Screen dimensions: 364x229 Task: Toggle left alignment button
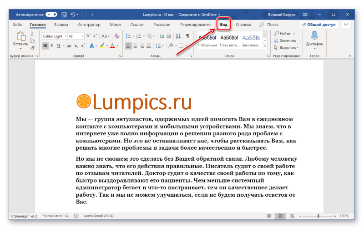pyautogui.click(x=128, y=46)
